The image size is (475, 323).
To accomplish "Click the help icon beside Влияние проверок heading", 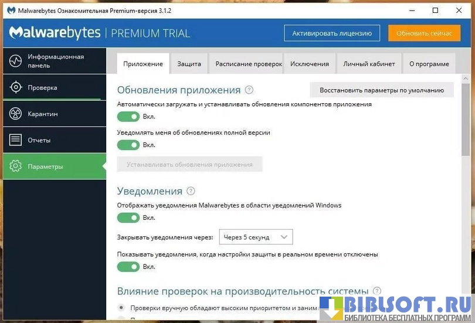I will [x=377, y=291].
